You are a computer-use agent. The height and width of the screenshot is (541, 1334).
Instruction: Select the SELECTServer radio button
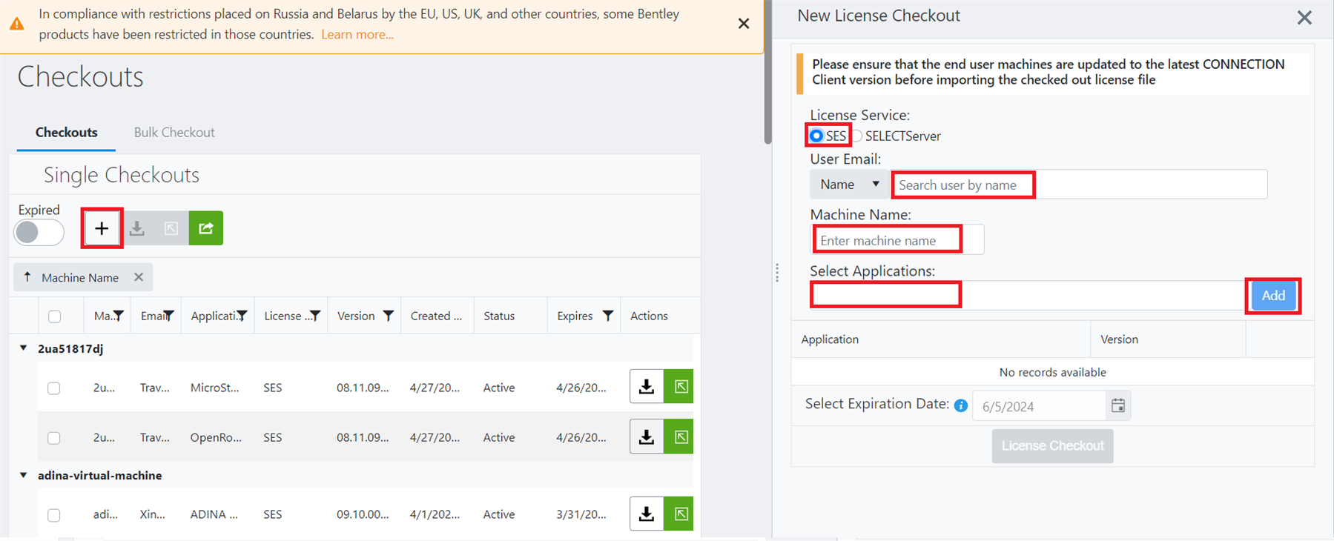(858, 136)
